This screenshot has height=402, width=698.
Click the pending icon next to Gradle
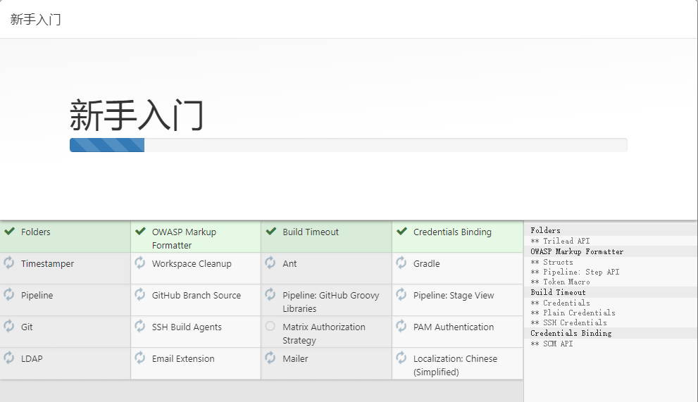click(401, 263)
